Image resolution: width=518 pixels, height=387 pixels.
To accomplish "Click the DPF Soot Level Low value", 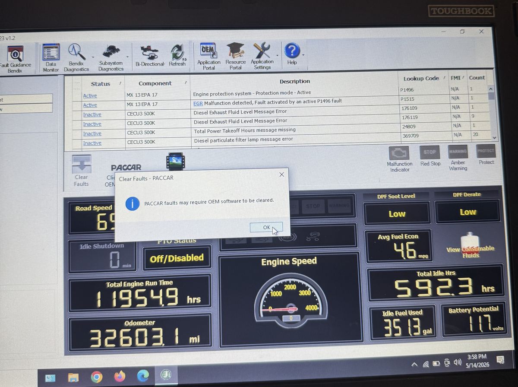I will coord(397,214).
